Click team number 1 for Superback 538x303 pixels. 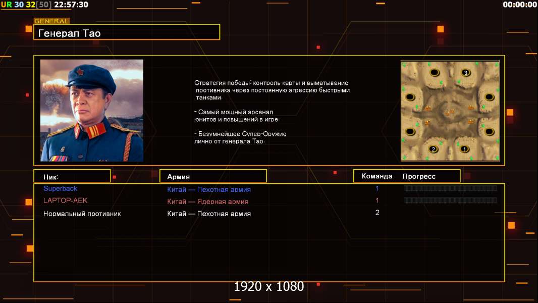[x=377, y=188]
